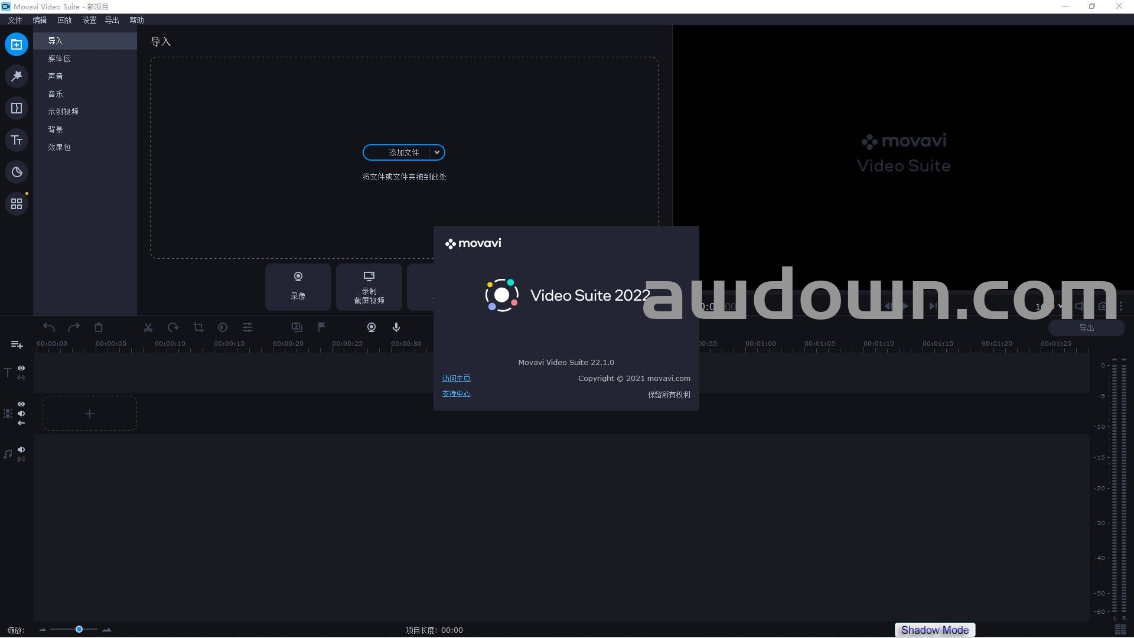Image resolution: width=1134 pixels, height=638 pixels.
Task: Click the 录制截屏视频 button
Action: [369, 287]
